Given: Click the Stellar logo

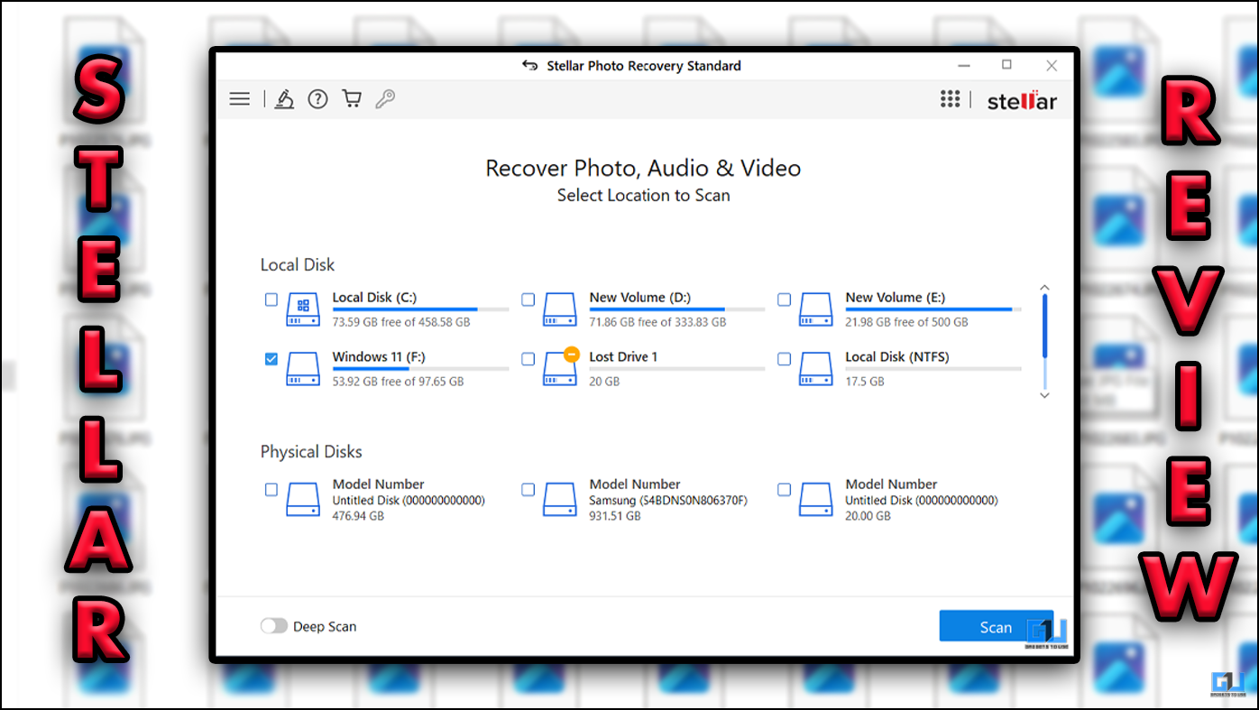Looking at the screenshot, I should (x=1022, y=100).
